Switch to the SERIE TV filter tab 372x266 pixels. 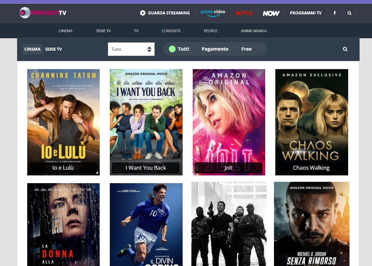pos(53,49)
